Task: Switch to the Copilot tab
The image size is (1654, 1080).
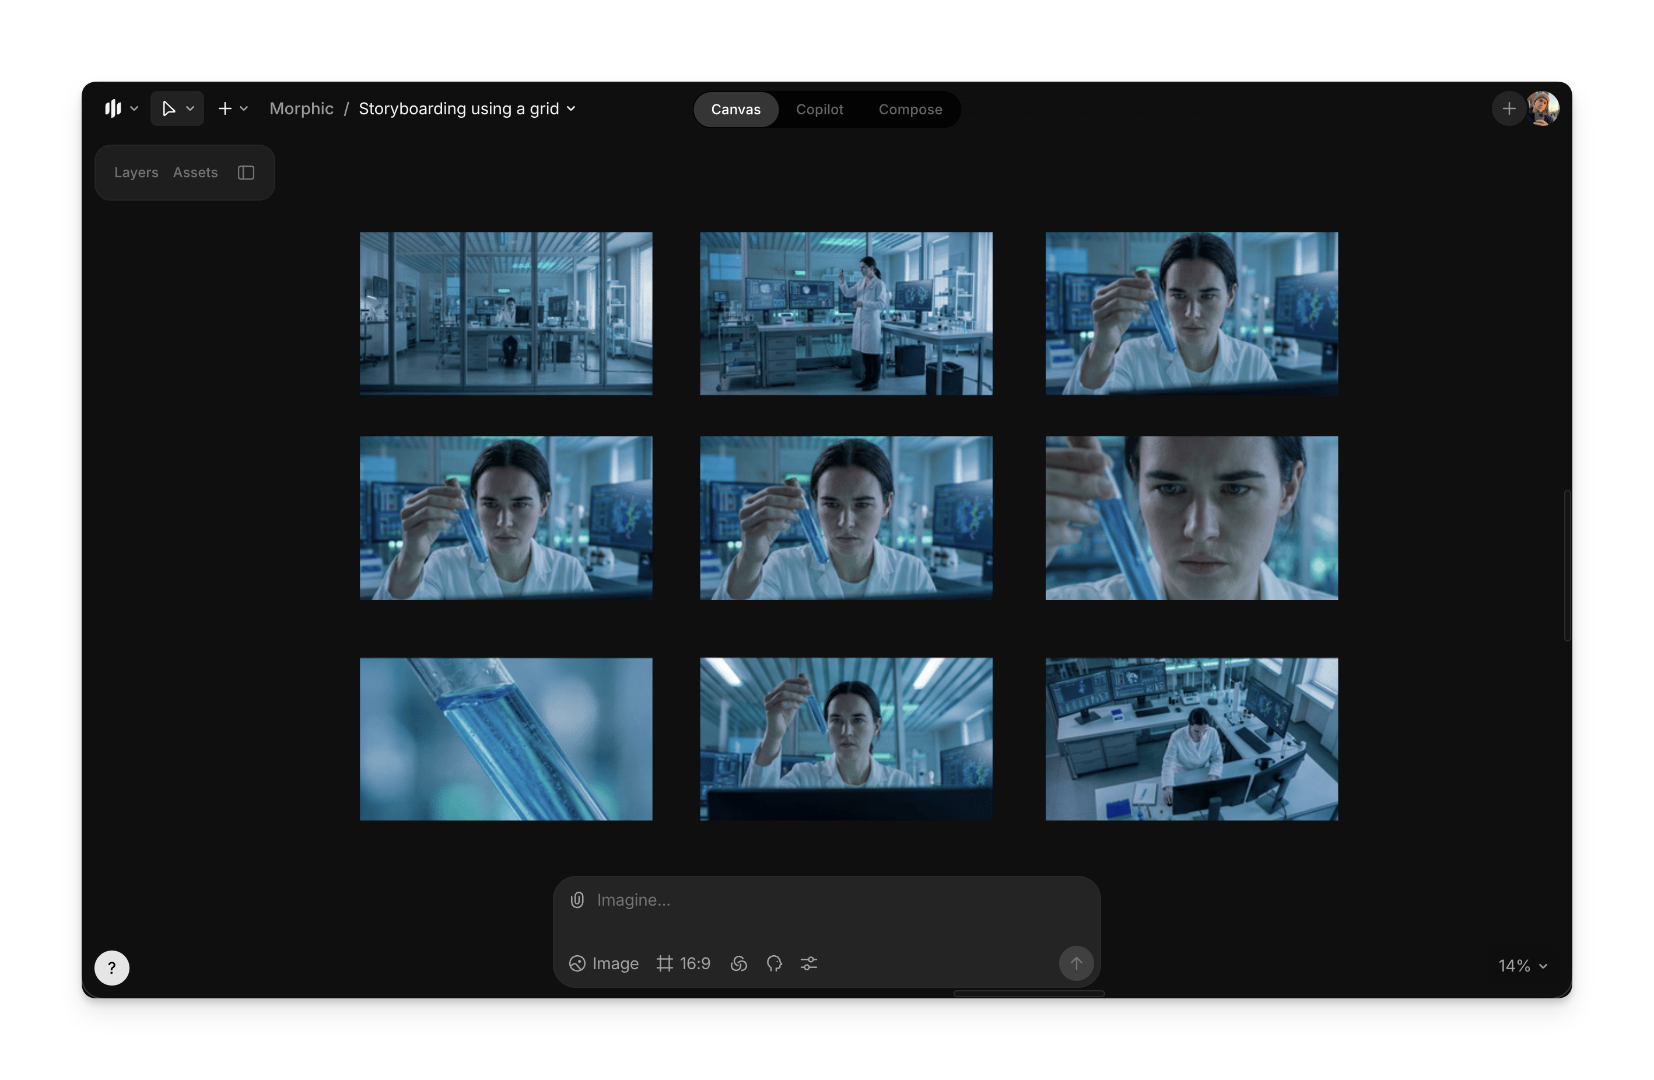Action: click(x=819, y=110)
